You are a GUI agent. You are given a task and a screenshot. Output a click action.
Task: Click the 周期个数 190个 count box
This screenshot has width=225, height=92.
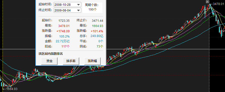[93, 7]
